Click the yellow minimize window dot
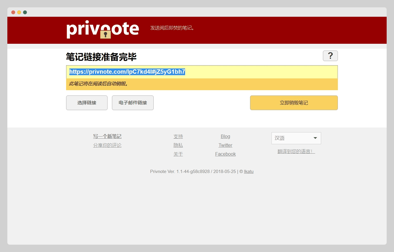Screen dimensions: 394x252 click(19, 12)
